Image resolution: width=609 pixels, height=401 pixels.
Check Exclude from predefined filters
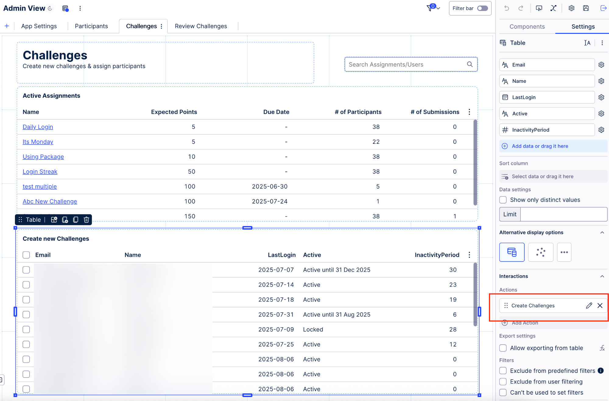pos(503,371)
